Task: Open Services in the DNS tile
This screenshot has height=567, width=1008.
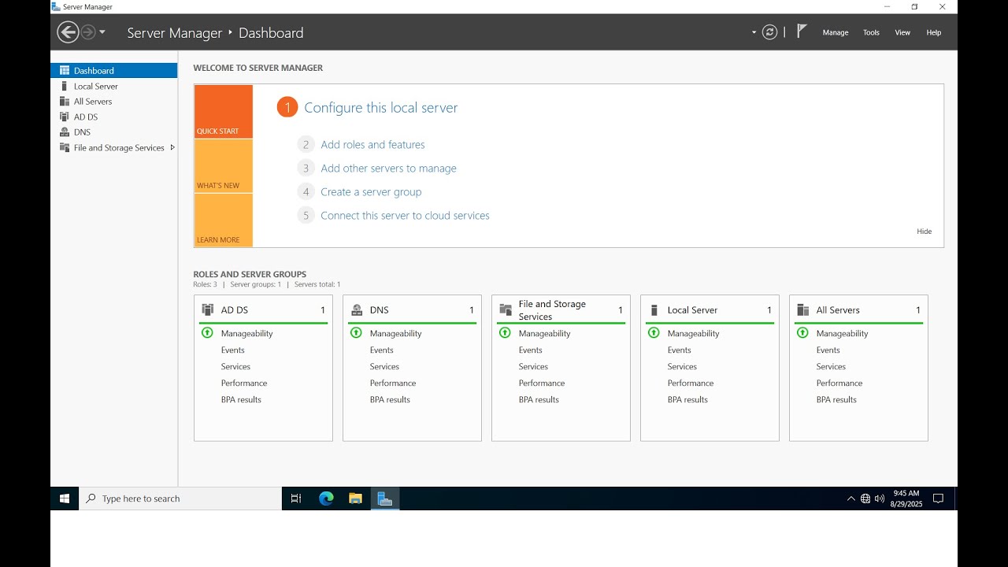Action: [384, 367]
